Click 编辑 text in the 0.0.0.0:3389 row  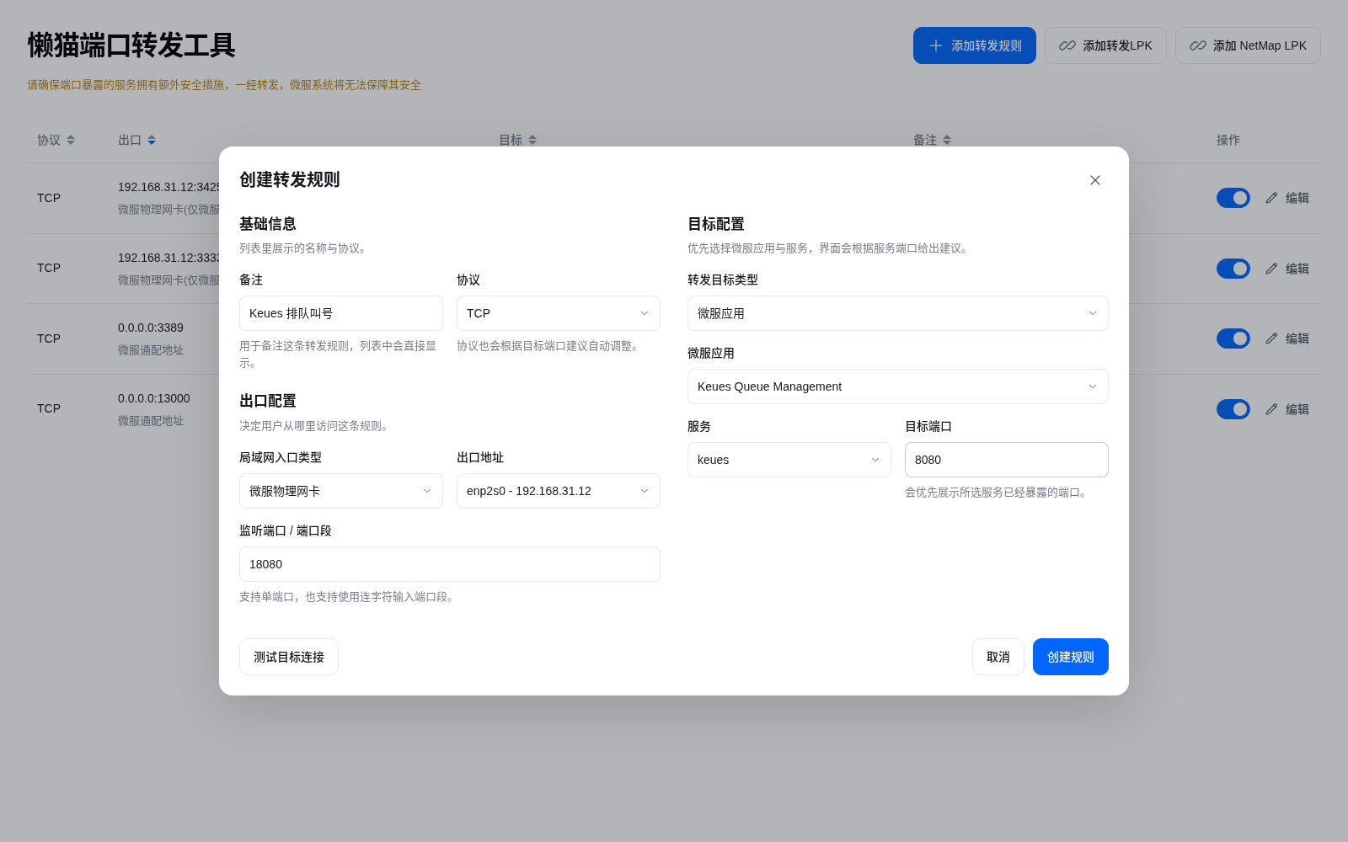click(1297, 338)
